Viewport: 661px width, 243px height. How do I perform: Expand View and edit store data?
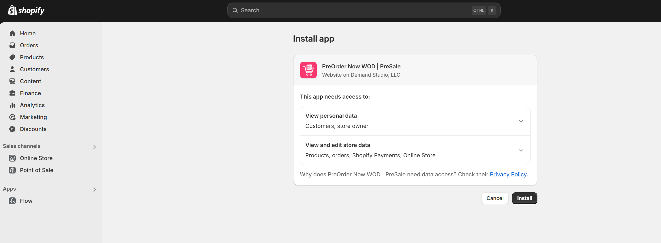(521, 150)
